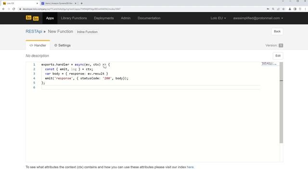Click the password key icon in address bar

tap(268, 9)
